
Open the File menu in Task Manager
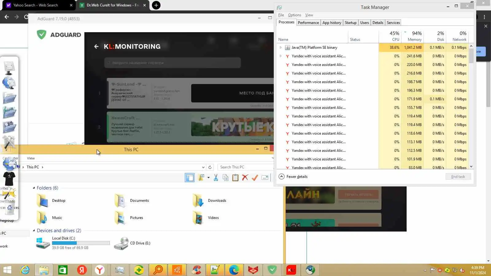click(x=281, y=15)
